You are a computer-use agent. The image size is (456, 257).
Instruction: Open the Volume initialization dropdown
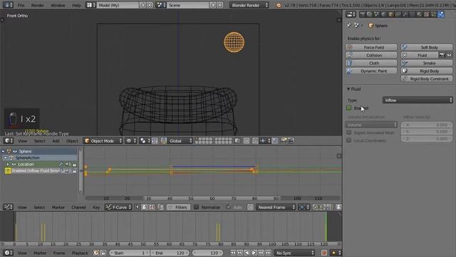point(371,125)
